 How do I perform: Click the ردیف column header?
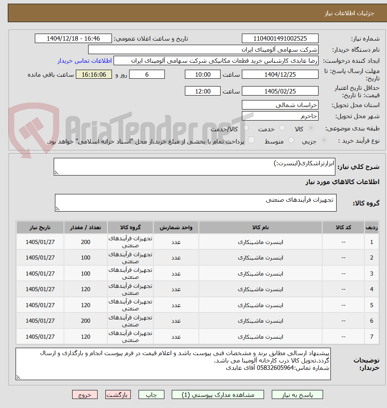tap(371, 228)
